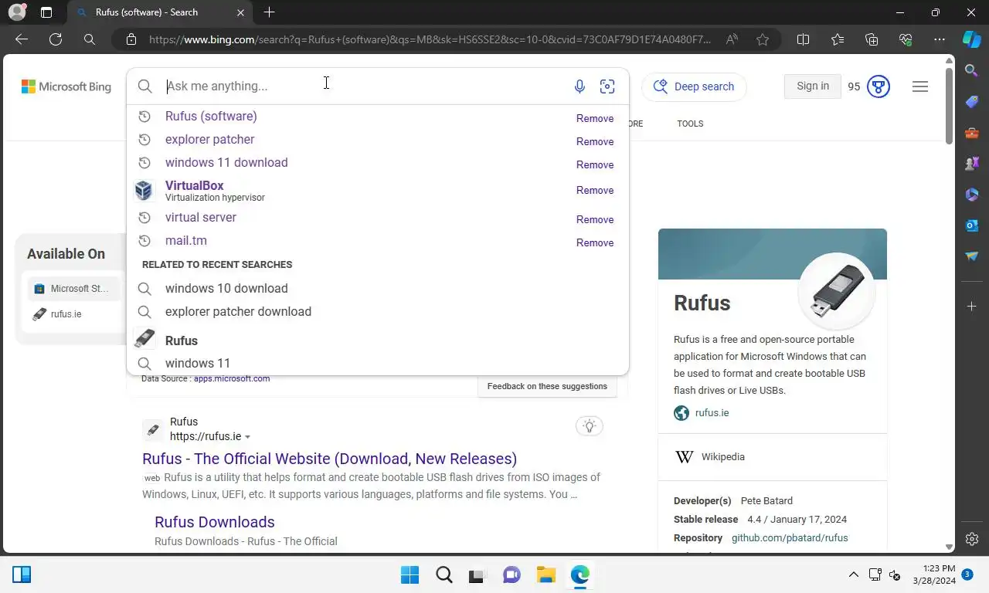Viewport: 989px width, 593px height.
Task: Open Edge Settings and more menu
Action: click(x=940, y=39)
